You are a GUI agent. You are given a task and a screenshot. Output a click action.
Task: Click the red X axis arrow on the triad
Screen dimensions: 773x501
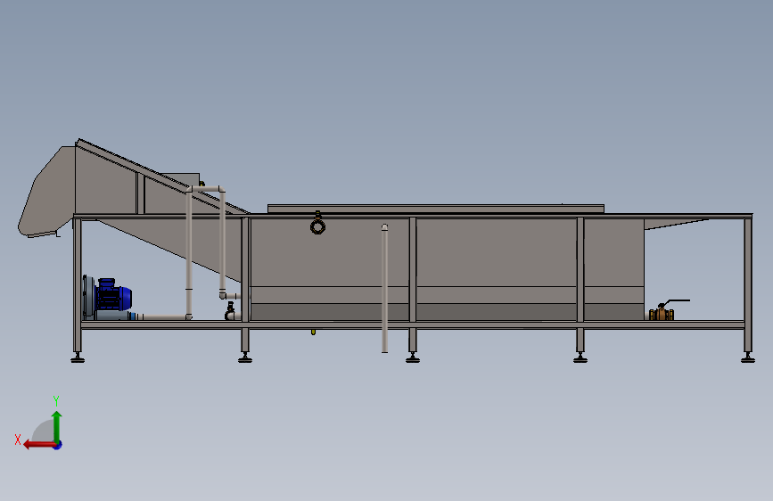click(39, 445)
